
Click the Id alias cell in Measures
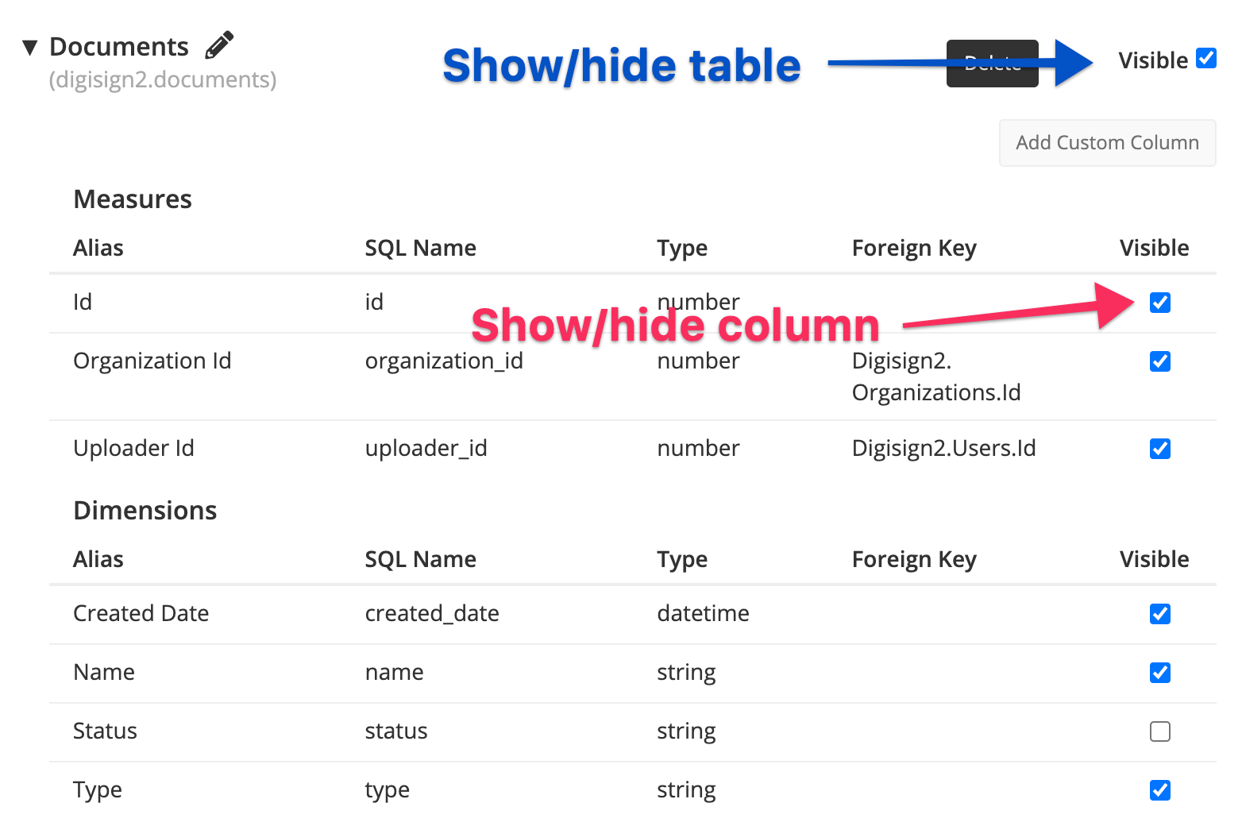tap(83, 303)
